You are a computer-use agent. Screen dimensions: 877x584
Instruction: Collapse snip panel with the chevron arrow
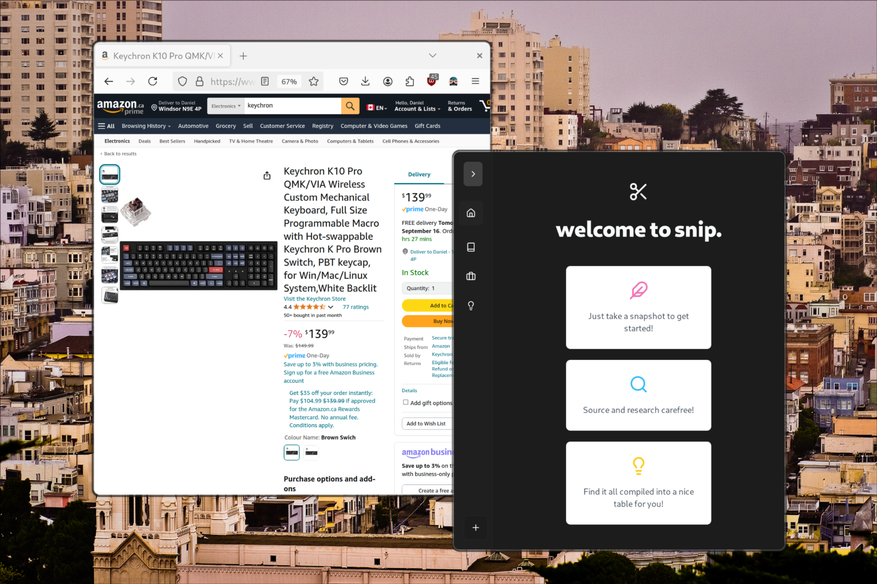click(473, 174)
